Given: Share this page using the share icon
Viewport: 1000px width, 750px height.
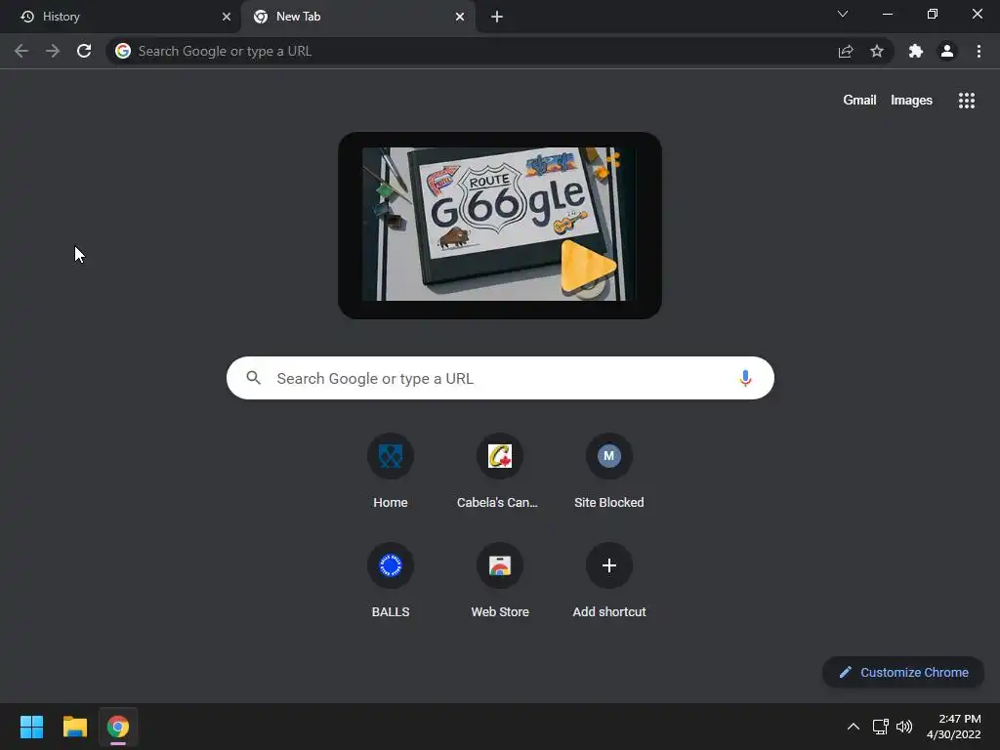Looking at the screenshot, I should click(846, 51).
